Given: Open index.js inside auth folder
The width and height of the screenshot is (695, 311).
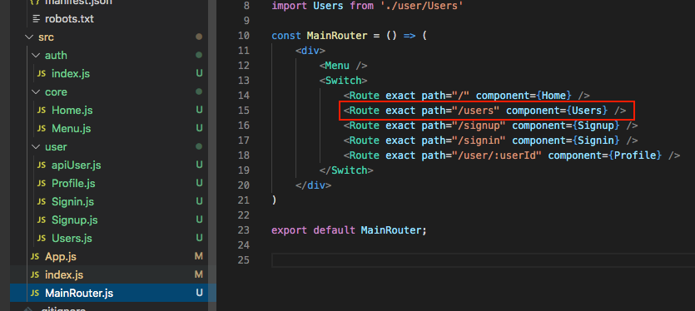Looking at the screenshot, I should 71,73.
